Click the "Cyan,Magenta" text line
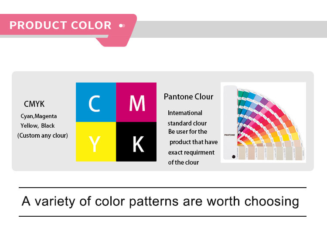The width and height of the screenshot is (327, 228). click(39, 116)
